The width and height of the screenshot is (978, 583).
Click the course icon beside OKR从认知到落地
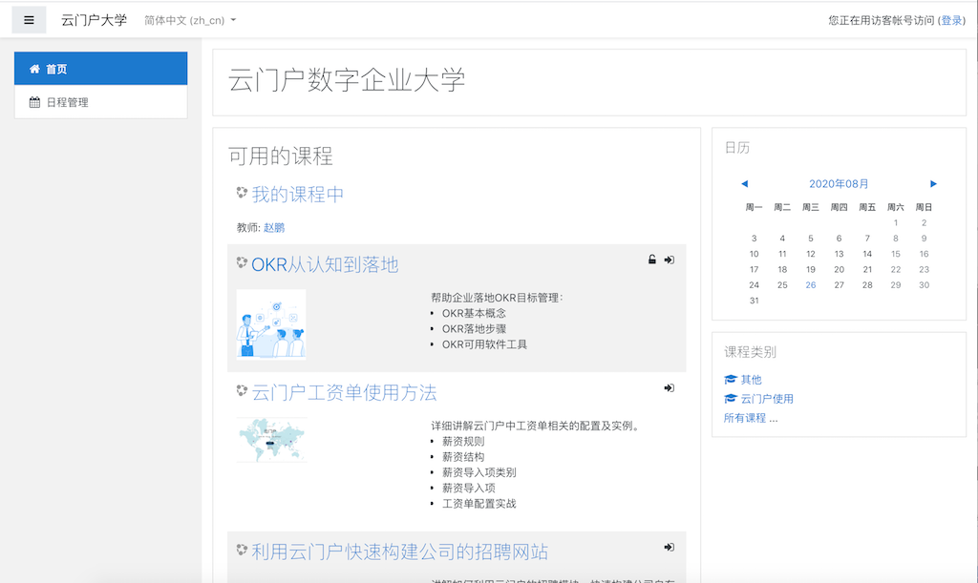pos(242,262)
